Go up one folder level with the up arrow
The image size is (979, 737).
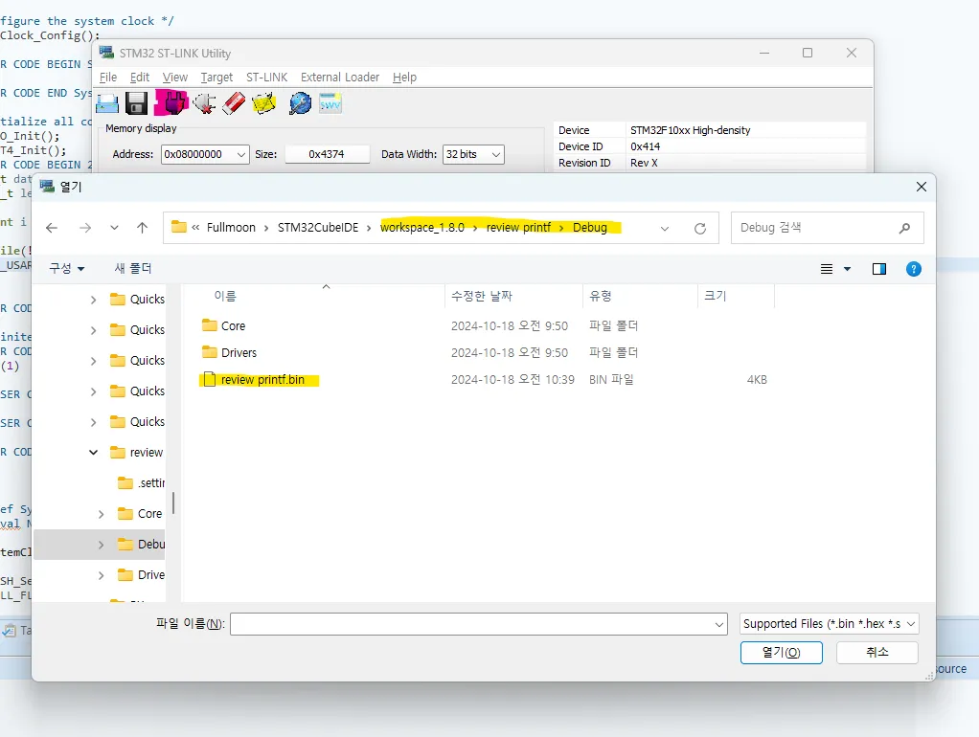(143, 228)
